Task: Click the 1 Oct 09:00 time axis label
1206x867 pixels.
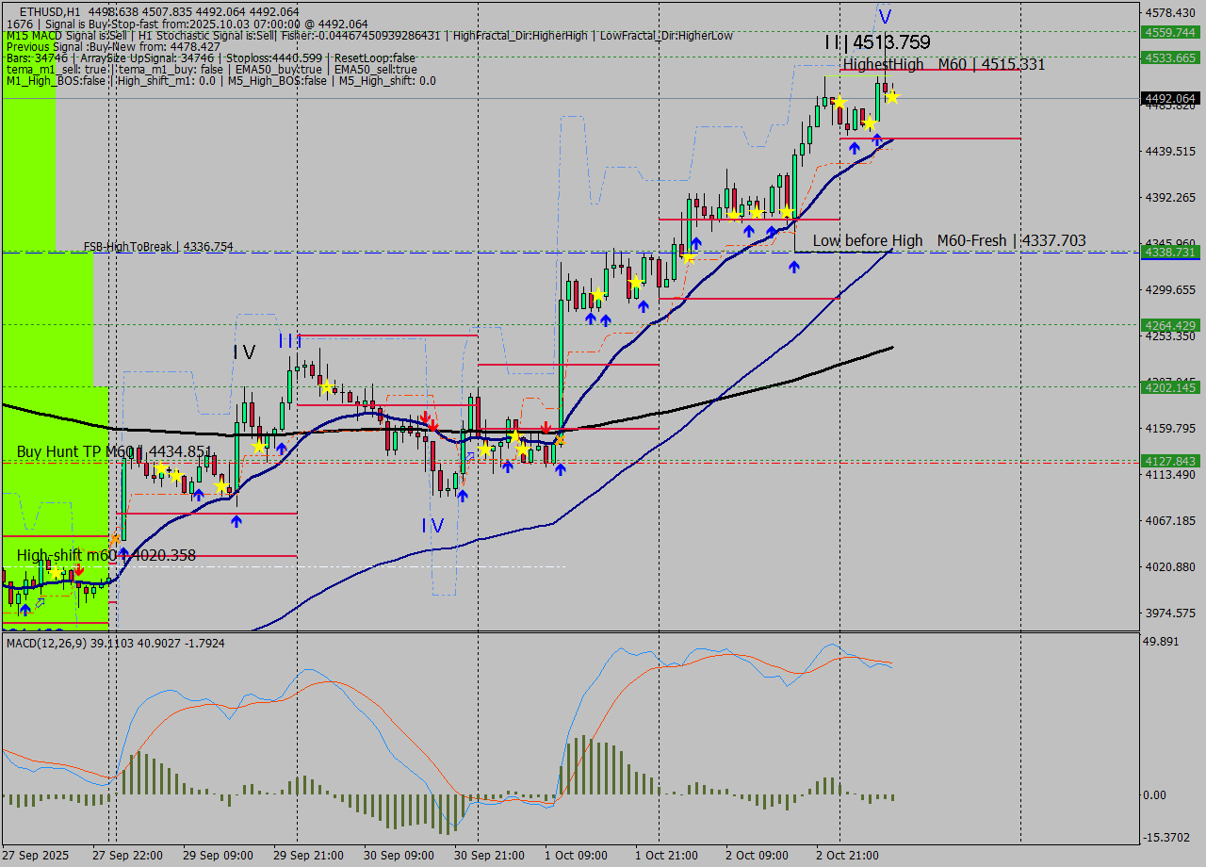Action: click(x=576, y=856)
